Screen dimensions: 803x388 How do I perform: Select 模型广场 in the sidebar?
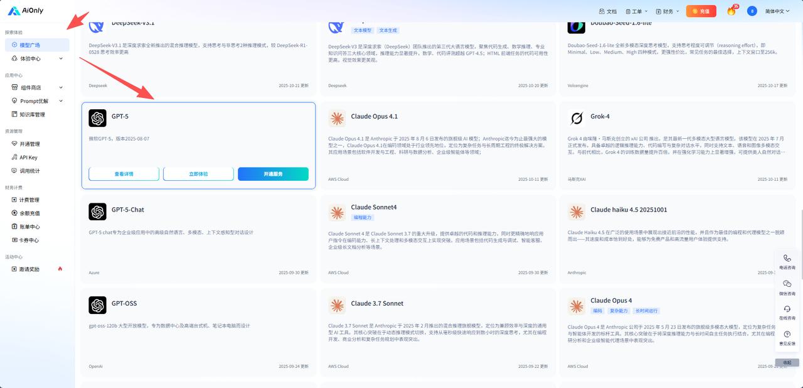37,45
